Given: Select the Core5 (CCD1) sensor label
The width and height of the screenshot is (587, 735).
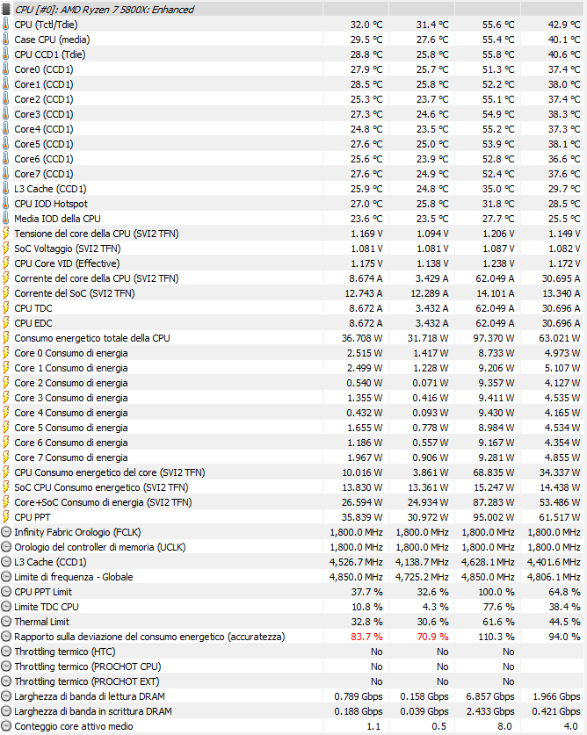Looking at the screenshot, I should [x=44, y=144].
